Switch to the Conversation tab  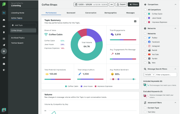pos(91,13)
